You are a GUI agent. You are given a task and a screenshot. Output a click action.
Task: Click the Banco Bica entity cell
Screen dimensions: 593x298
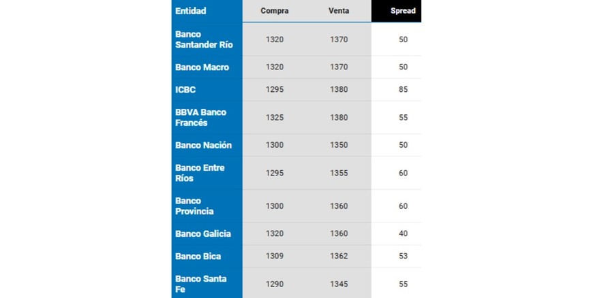click(x=198, y=256)
